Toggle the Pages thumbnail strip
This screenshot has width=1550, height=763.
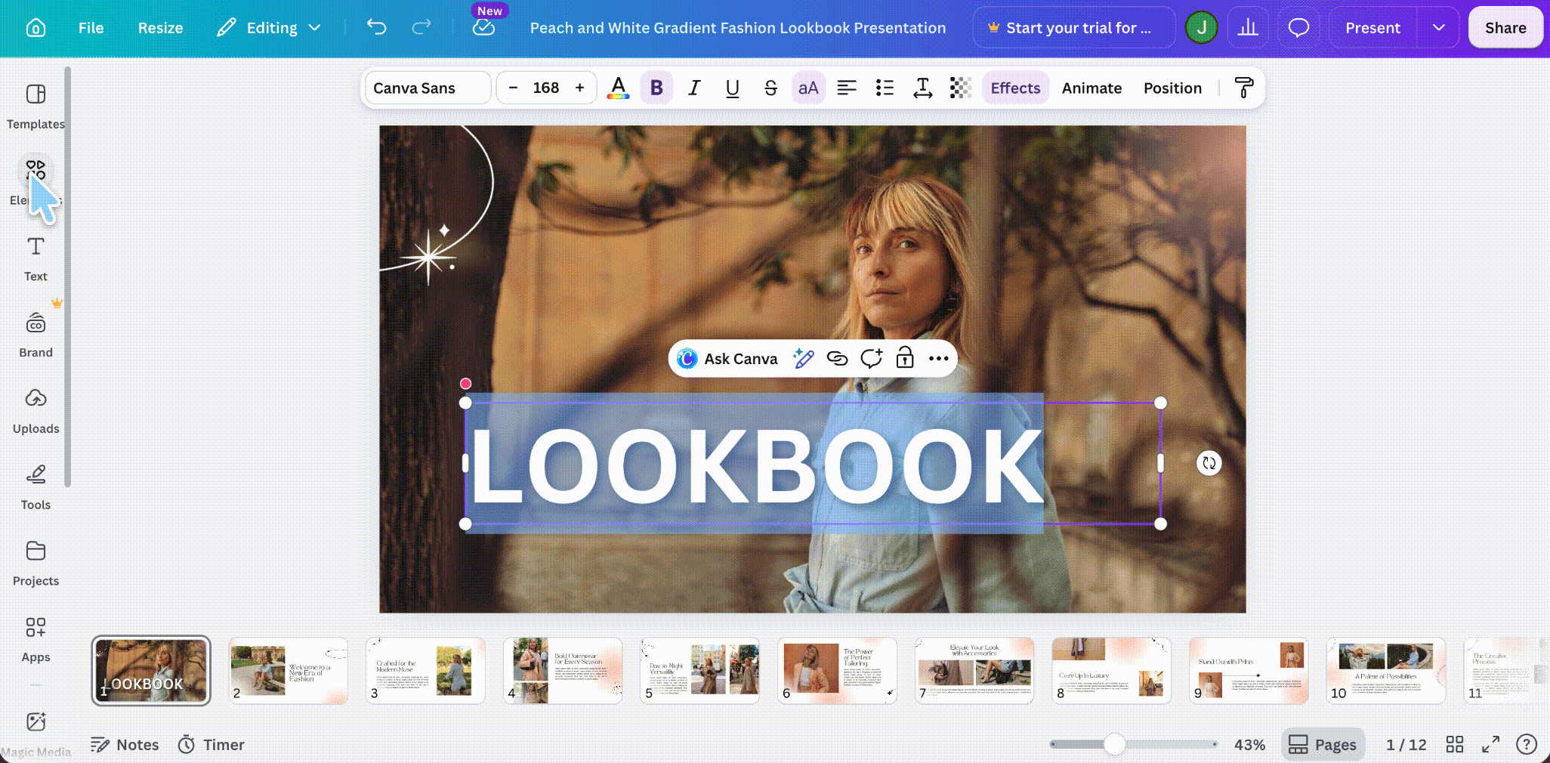1323,745
